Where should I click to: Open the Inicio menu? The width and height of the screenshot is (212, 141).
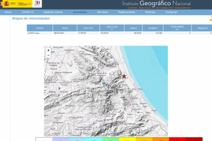coord(8,12)
